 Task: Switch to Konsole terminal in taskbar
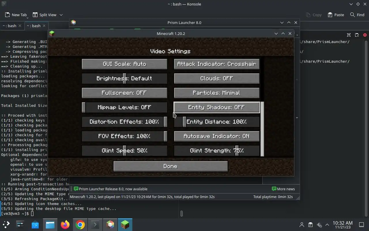click(x=95, y=224)
